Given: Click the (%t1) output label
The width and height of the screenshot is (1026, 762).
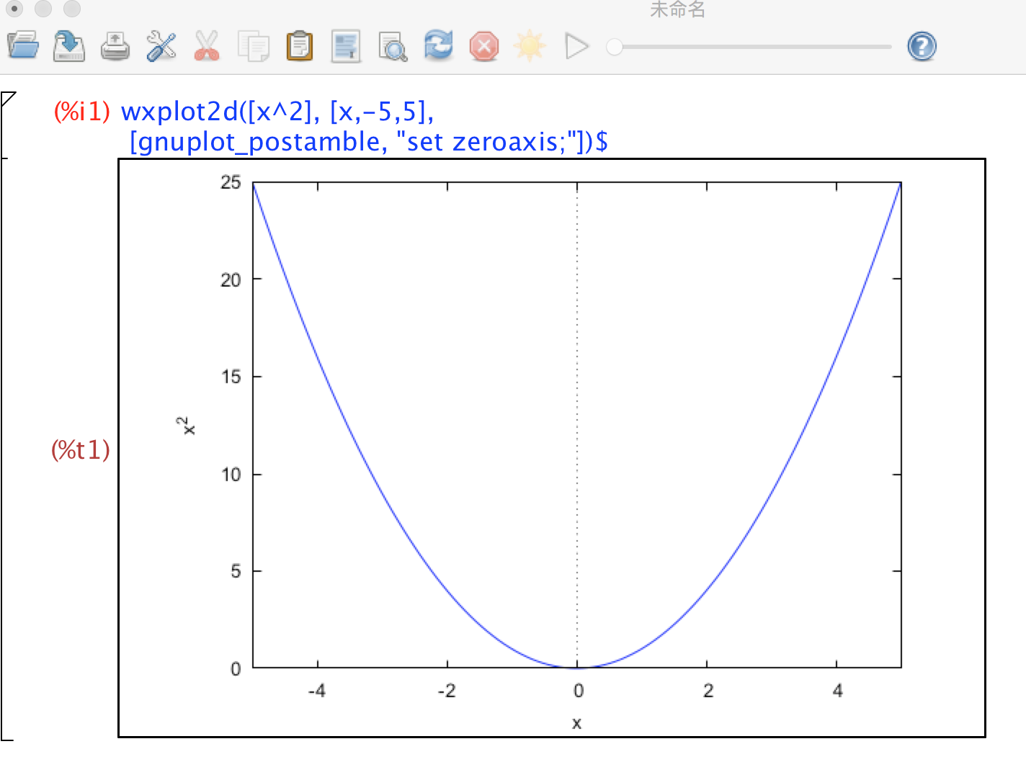Looking at the screenshot, I should (x=80, y=450).
